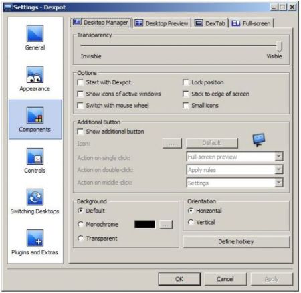This screenshot has height=293, width=301.
Task: Click the Visible label under slider
Action: [274, 56]
